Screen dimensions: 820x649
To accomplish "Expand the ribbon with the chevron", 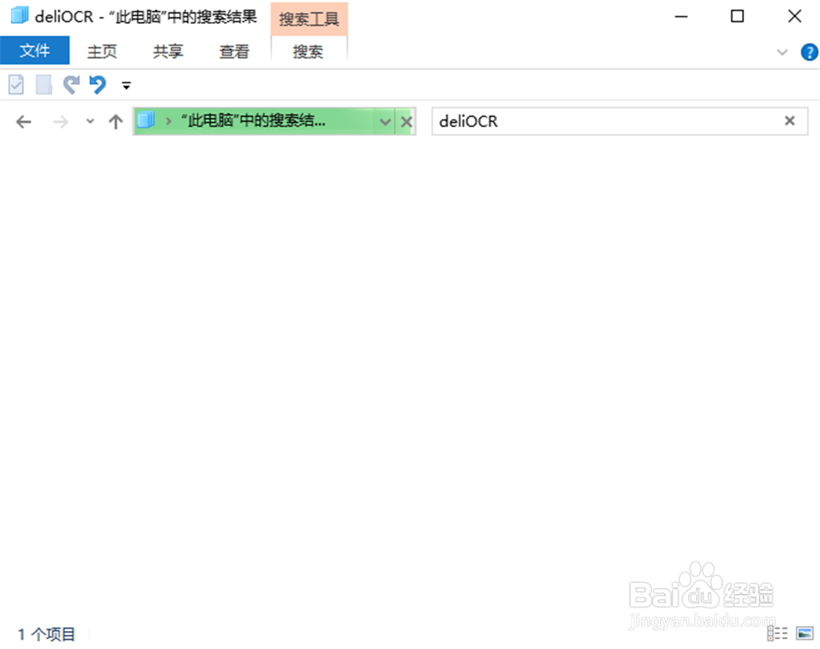I will click(781, 52).
